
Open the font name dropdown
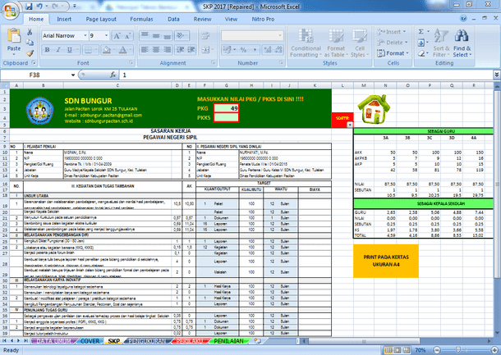click(85, 36)
